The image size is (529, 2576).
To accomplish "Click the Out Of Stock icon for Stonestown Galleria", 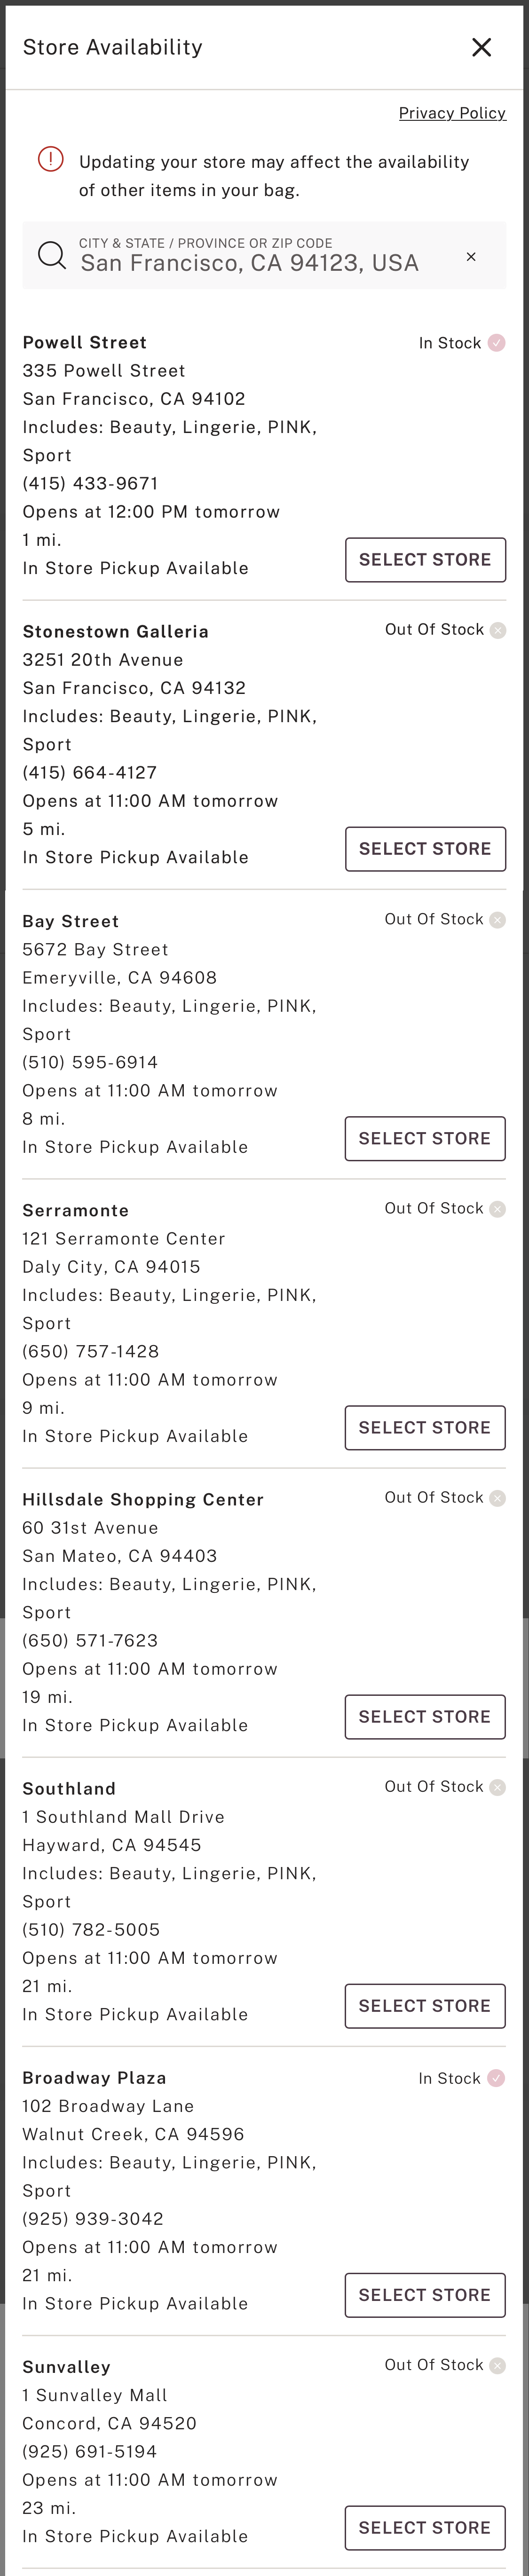I will 497,630.
